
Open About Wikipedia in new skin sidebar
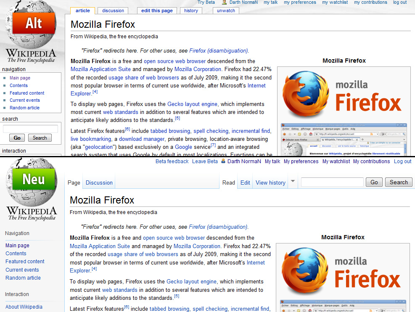pos(24,307)
